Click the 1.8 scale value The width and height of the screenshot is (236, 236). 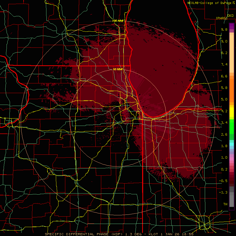(224, 146)
